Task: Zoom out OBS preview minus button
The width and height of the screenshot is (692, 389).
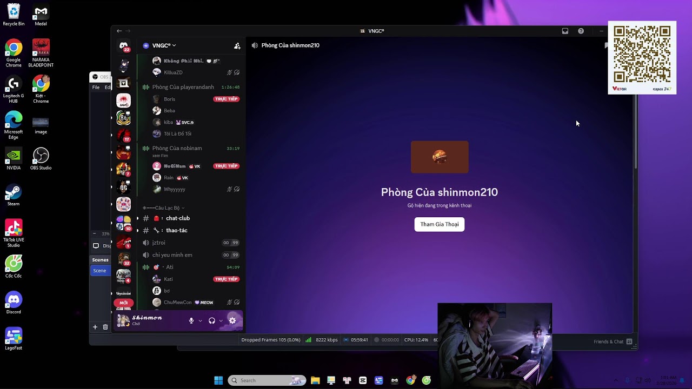Action: pos(95,234)
